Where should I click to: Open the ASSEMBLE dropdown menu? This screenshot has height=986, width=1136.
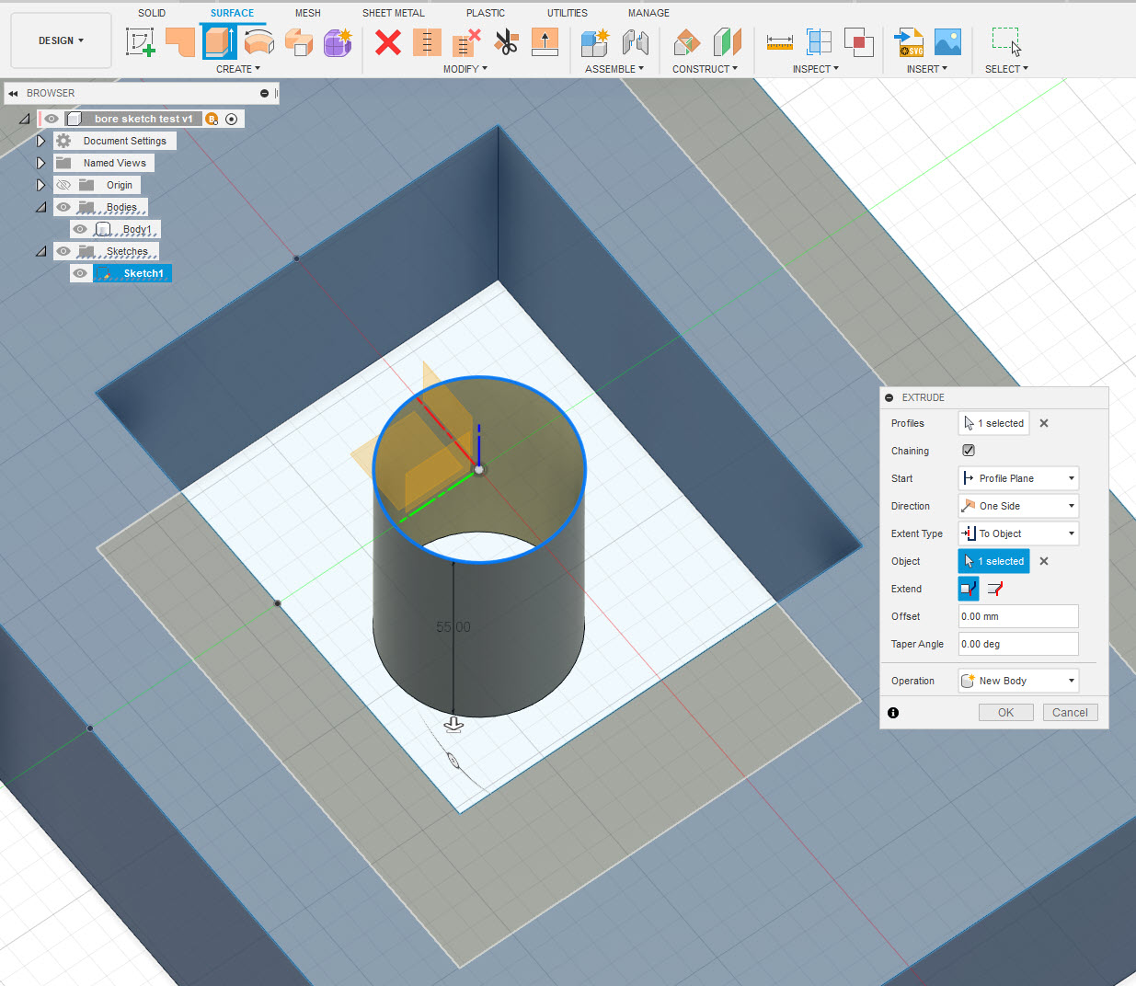[614, 69]
